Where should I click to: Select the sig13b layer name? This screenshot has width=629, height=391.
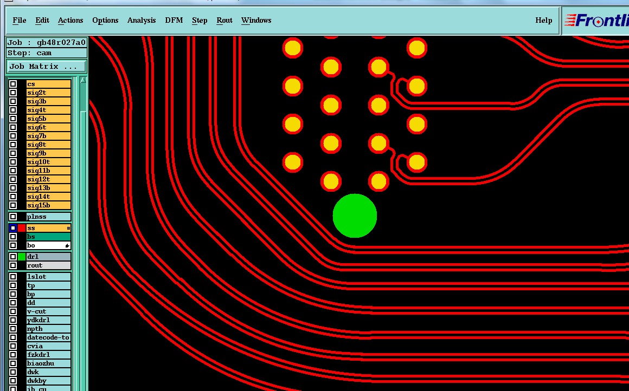tap(49, 188)
